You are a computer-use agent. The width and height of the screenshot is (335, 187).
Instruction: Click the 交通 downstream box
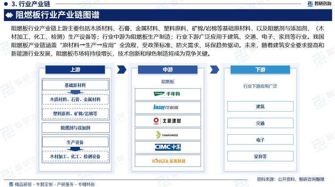click(260, 123)
